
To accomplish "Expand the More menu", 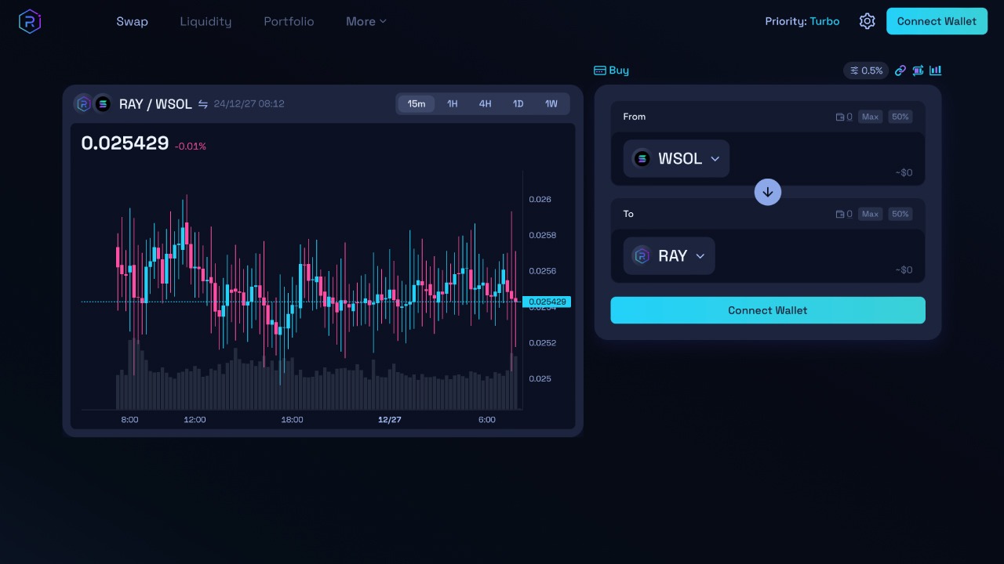I will tap(366, 21).
